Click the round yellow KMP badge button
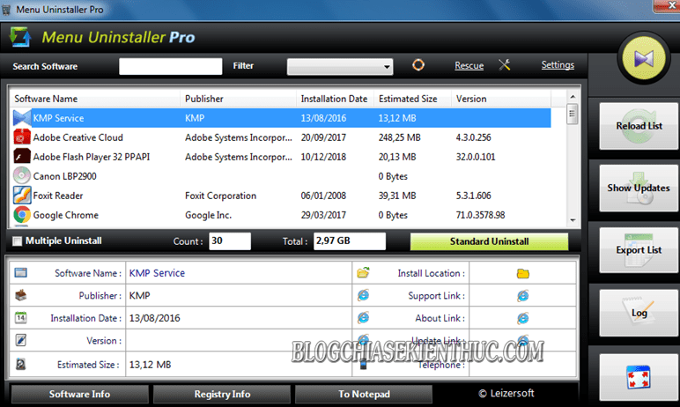 point(644,58)
